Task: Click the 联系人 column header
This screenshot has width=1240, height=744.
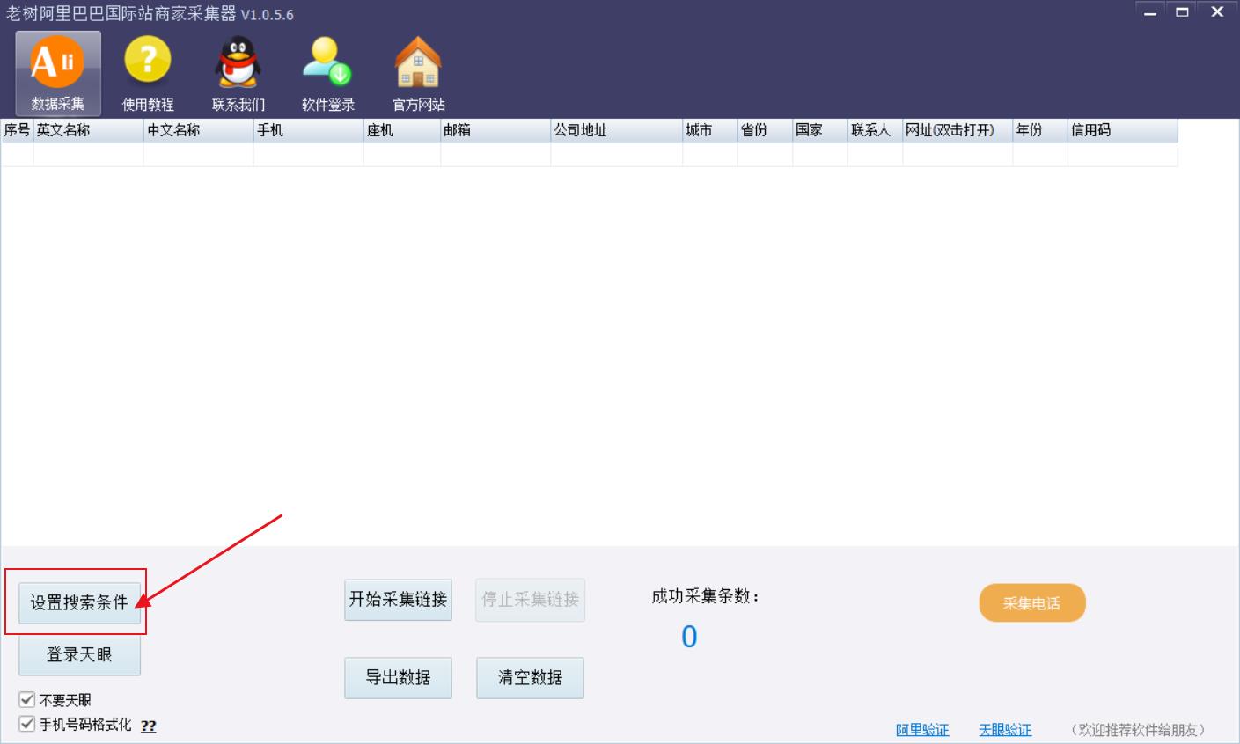Action: pos(875,130)
